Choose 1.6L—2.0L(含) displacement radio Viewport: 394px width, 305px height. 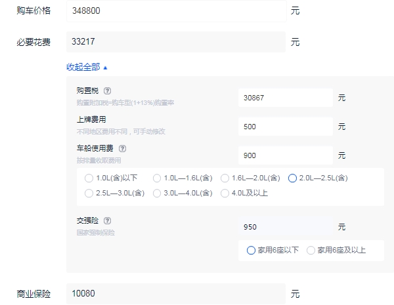(x=225, y=178)
